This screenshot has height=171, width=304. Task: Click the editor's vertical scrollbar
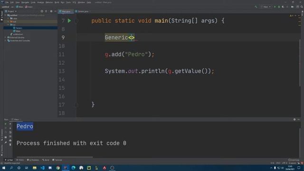click(x=300, y=63)
